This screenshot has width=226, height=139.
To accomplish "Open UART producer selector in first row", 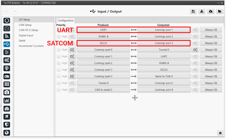I will [x=103, y=30].
